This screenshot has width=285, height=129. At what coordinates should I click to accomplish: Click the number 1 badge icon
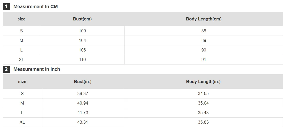tap(6, 7)
